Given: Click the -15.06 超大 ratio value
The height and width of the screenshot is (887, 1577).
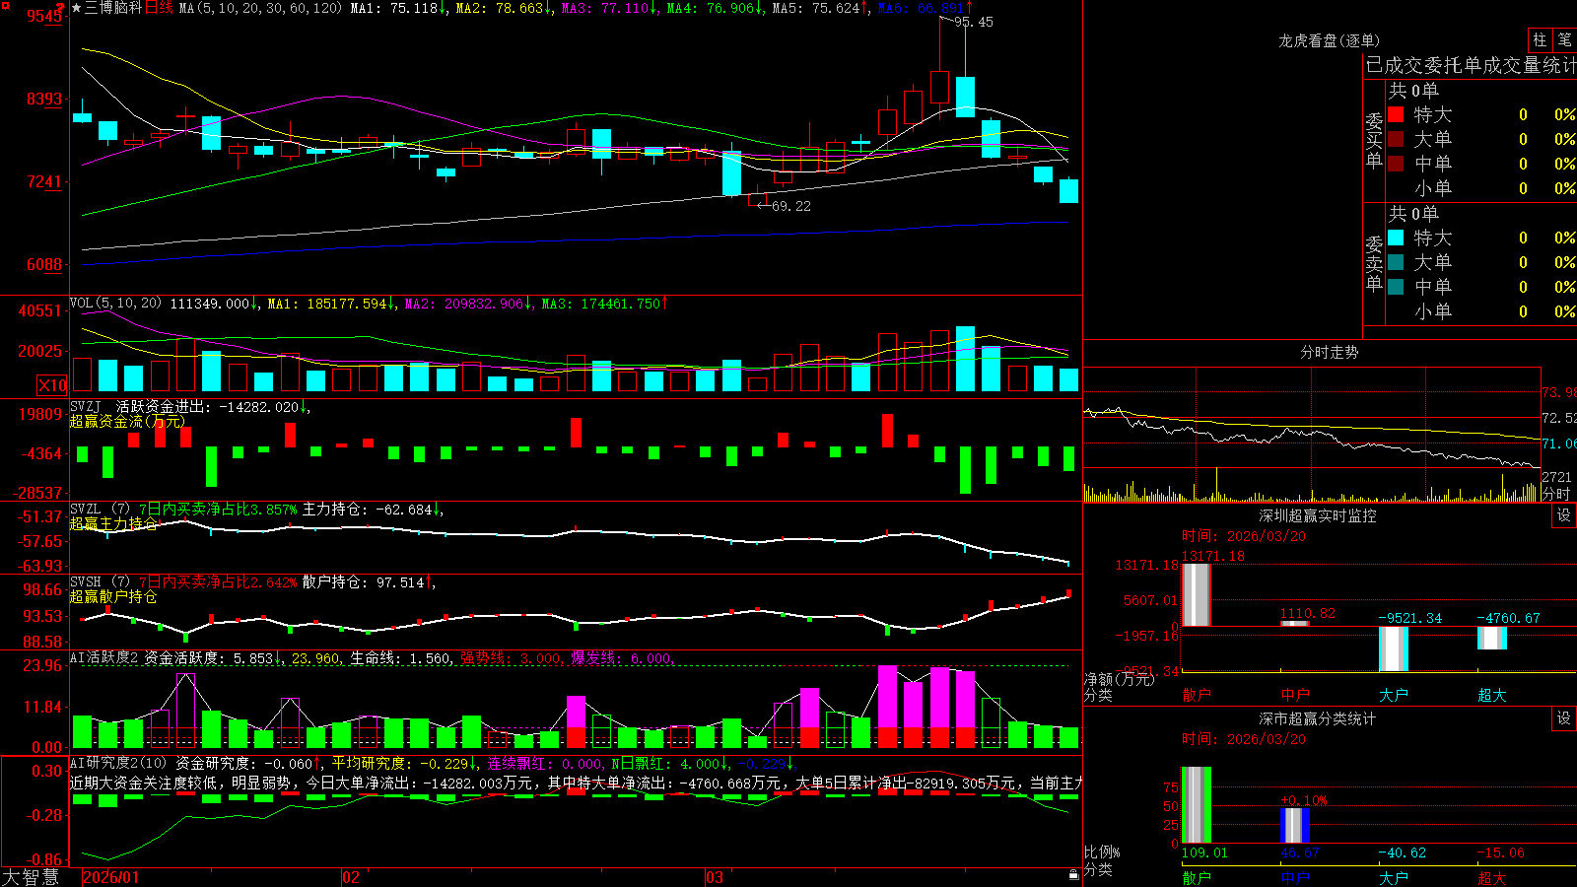Looking at the screenshot, I should [1500, 853].
